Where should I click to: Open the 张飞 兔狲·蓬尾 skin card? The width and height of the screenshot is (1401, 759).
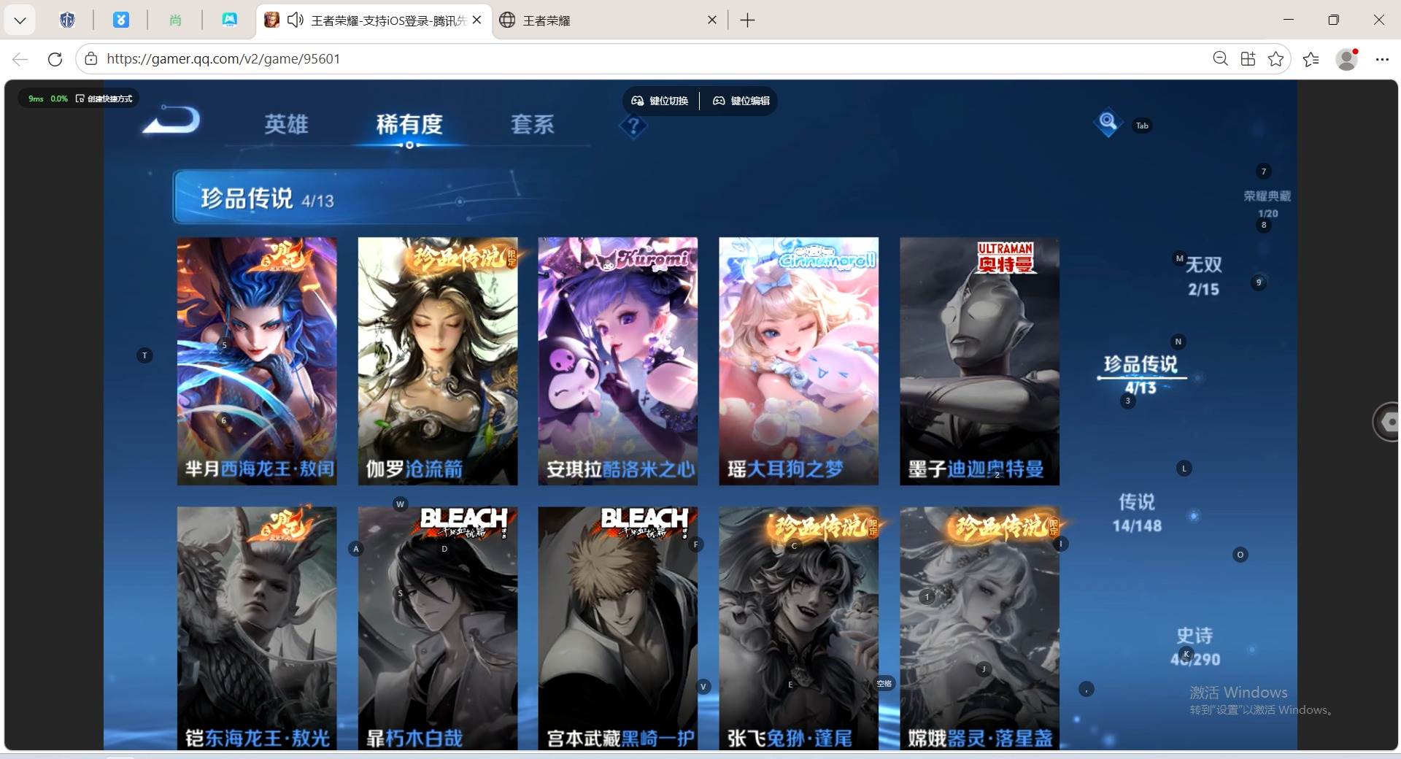(x=799, y=628)
